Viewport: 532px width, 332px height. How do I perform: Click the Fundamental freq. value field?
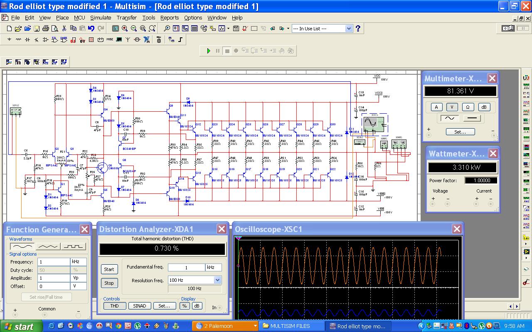[186, 267]
